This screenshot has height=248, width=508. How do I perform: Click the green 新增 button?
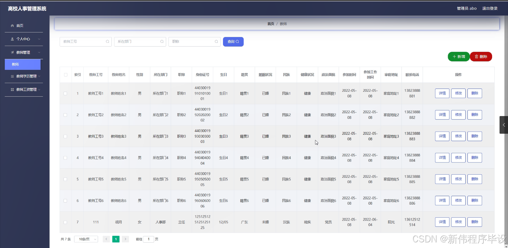pyautogui.click(x=459, y=56)
